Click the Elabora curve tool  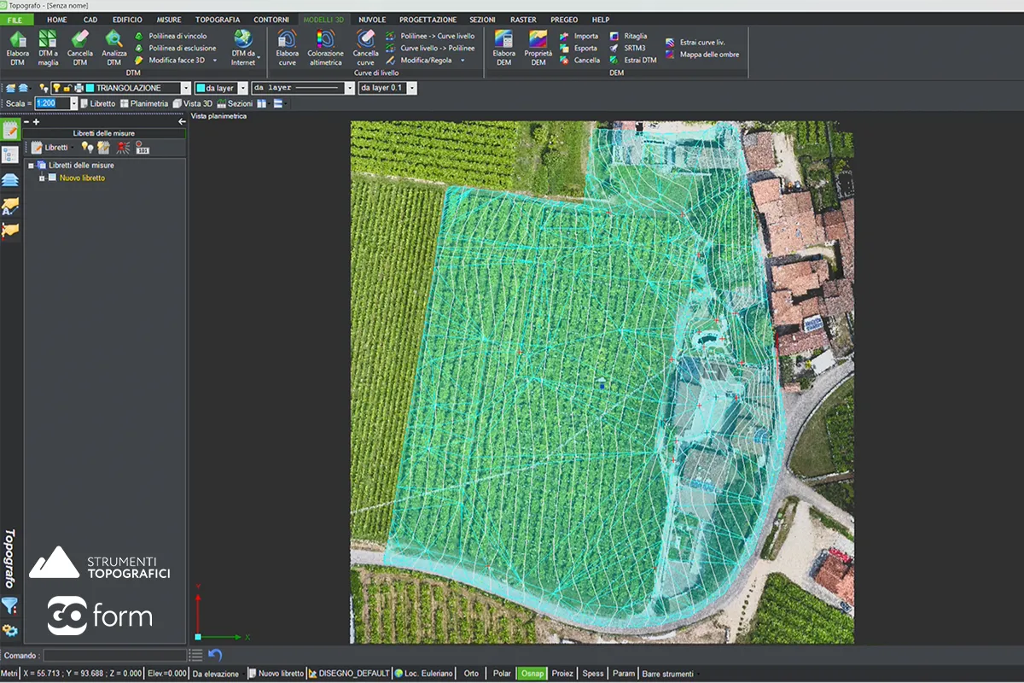pos(288,48)
